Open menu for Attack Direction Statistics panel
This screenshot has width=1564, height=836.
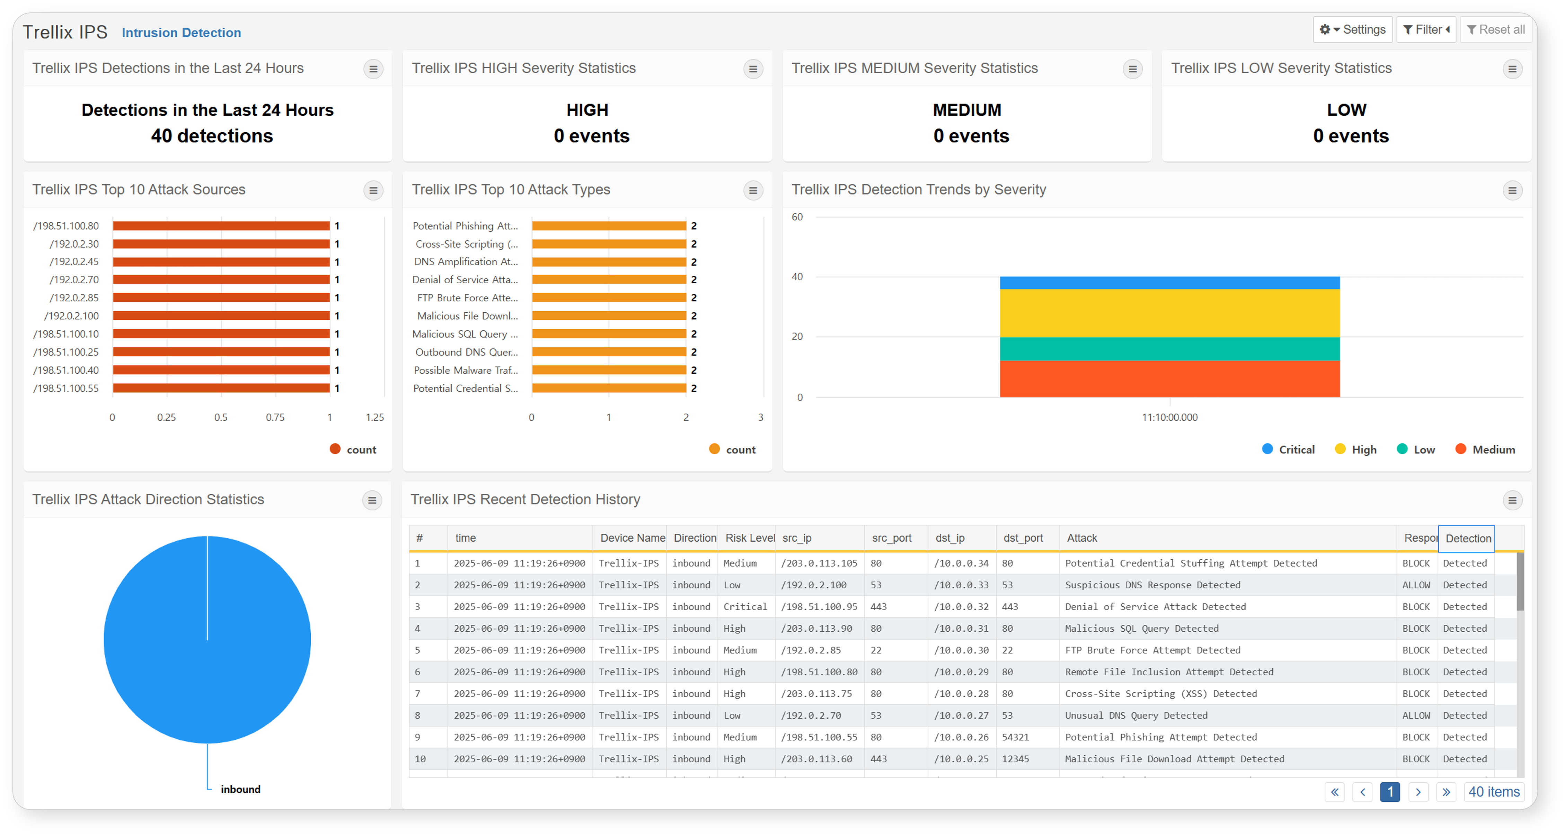[x=372, y=500]
